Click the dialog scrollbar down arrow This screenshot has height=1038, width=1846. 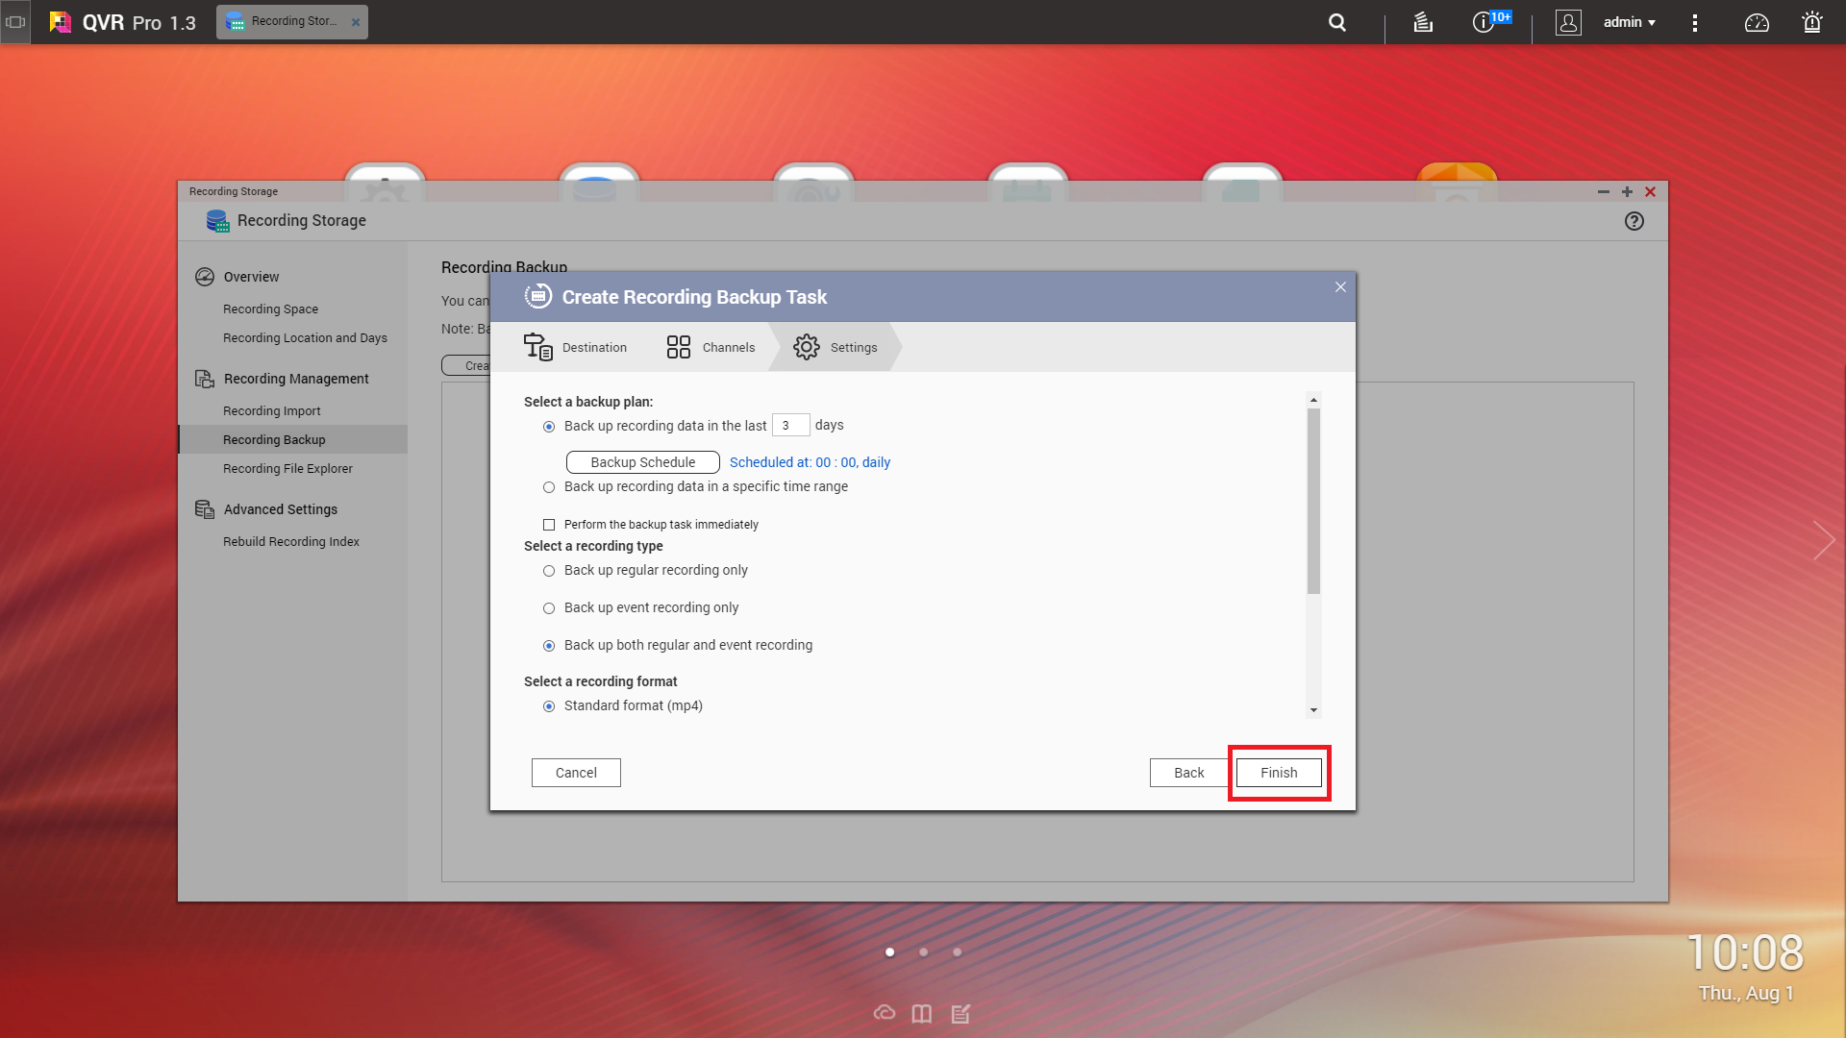point(1313,710)
